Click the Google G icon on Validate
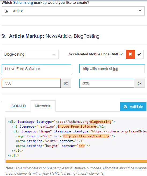Viewport: 147px width, 176px height. [125, 107]
